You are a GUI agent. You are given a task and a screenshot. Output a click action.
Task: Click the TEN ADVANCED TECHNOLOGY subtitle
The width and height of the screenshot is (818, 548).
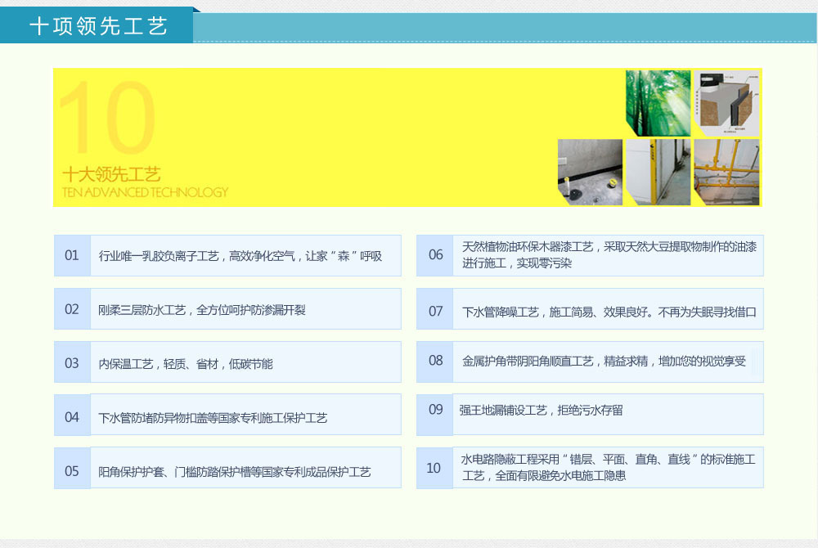coord(145,193)
